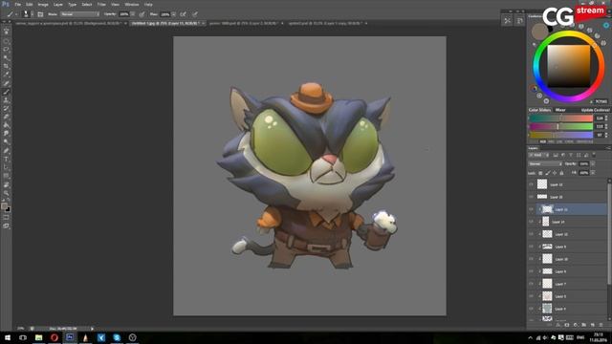Open the layer Fill dropdown arrow

tap(593, 173)
